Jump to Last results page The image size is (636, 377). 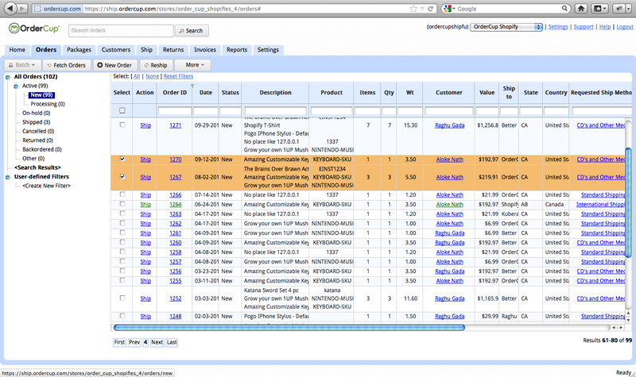click(x=172, y=342)
